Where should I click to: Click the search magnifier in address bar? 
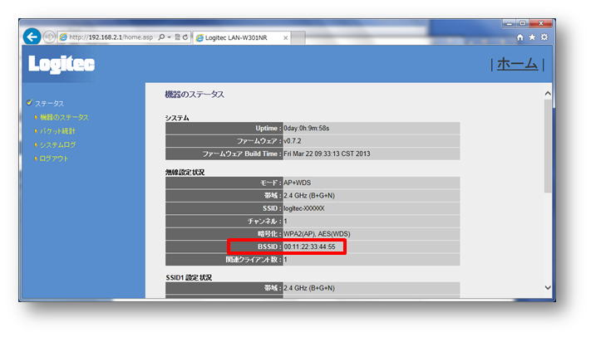pos(161,37)
